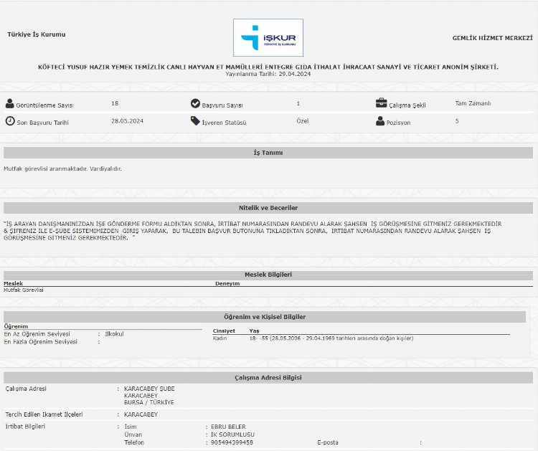Click the Öğrenim ve Kişisel Bilgiler header
Viewport: 538px width, 451px height.
click(x=268, y=316)
